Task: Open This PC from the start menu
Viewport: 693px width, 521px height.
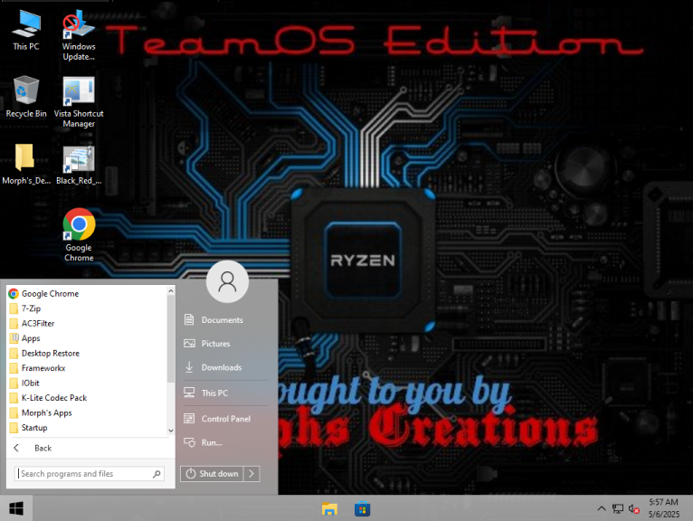Action: click(225, 393)
